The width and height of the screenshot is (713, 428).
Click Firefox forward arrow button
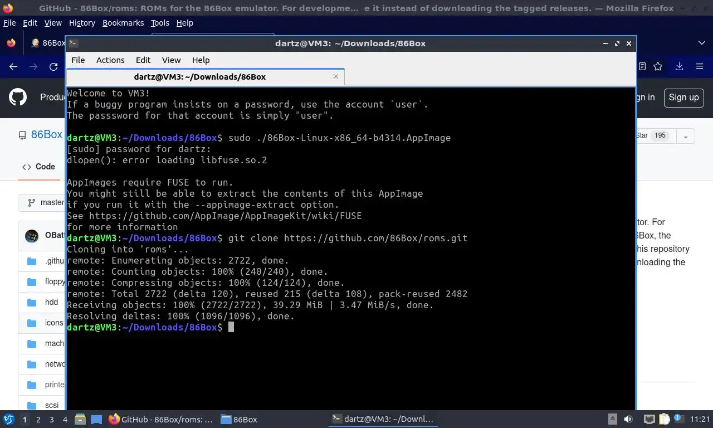(33, 66)
